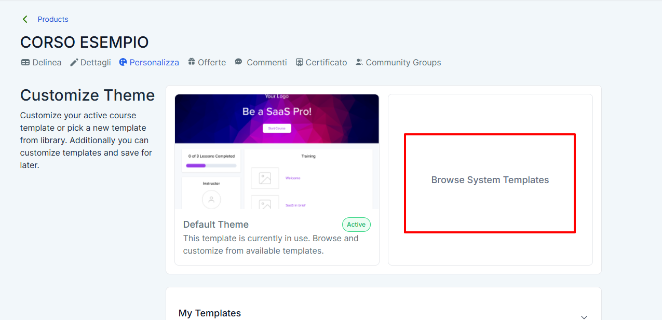Select the Personalizza palette icon
The width and height of the screenshot is (662, 320).
(123, 62)
